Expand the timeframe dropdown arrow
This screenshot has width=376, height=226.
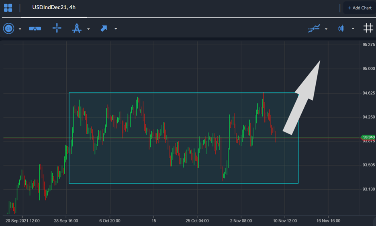click(20, 29)
